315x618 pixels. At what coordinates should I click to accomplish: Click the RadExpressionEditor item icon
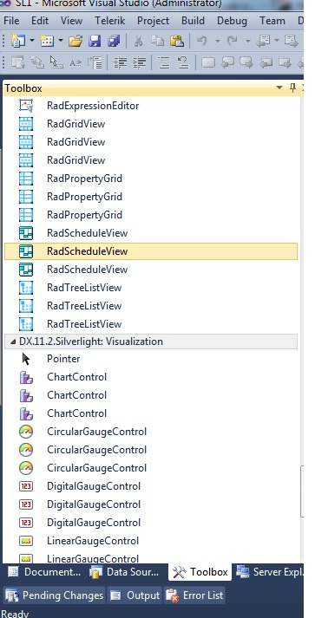pos(26,106)
